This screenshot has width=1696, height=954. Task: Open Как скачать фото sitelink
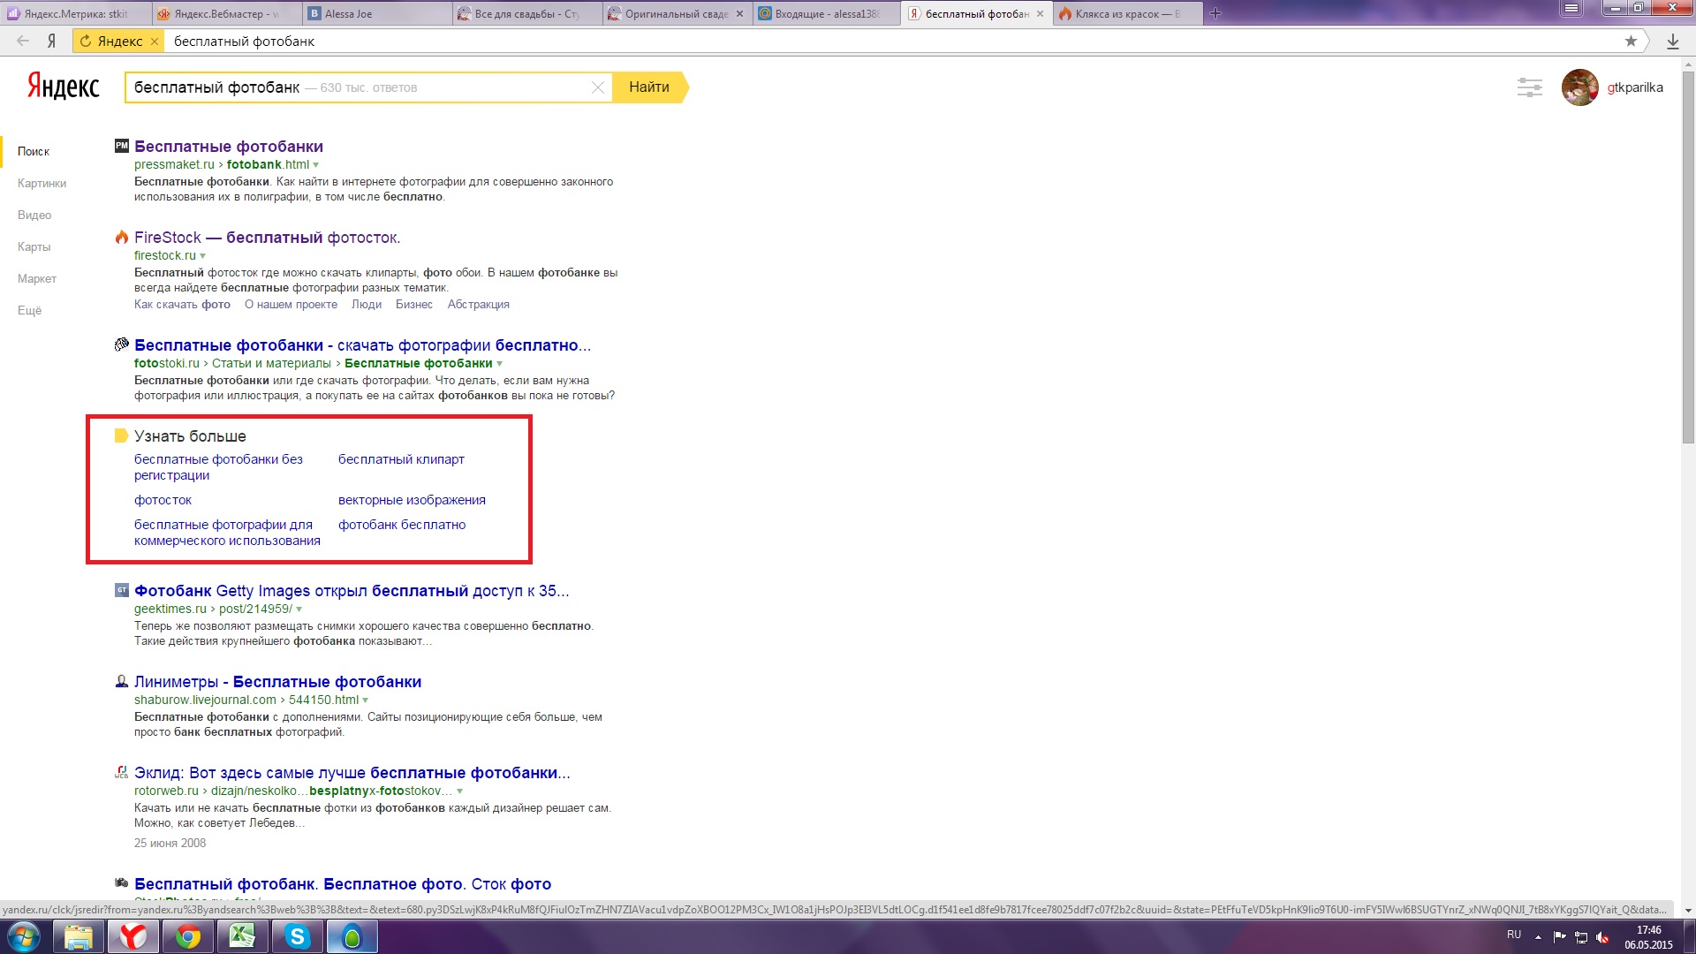182,305
